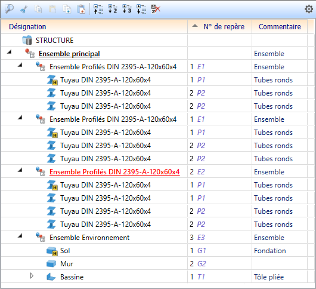This screenshot has height=289, width=316.
Task: Select the STRUCTURE root item
Action: tap(54, 41)
